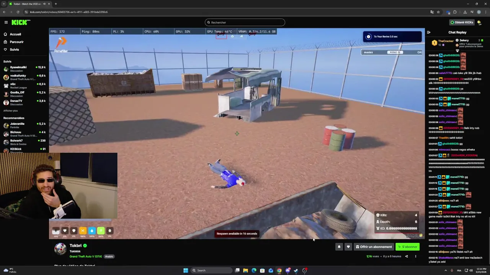Expand Afficher plus in followed list

click(10, 111)
